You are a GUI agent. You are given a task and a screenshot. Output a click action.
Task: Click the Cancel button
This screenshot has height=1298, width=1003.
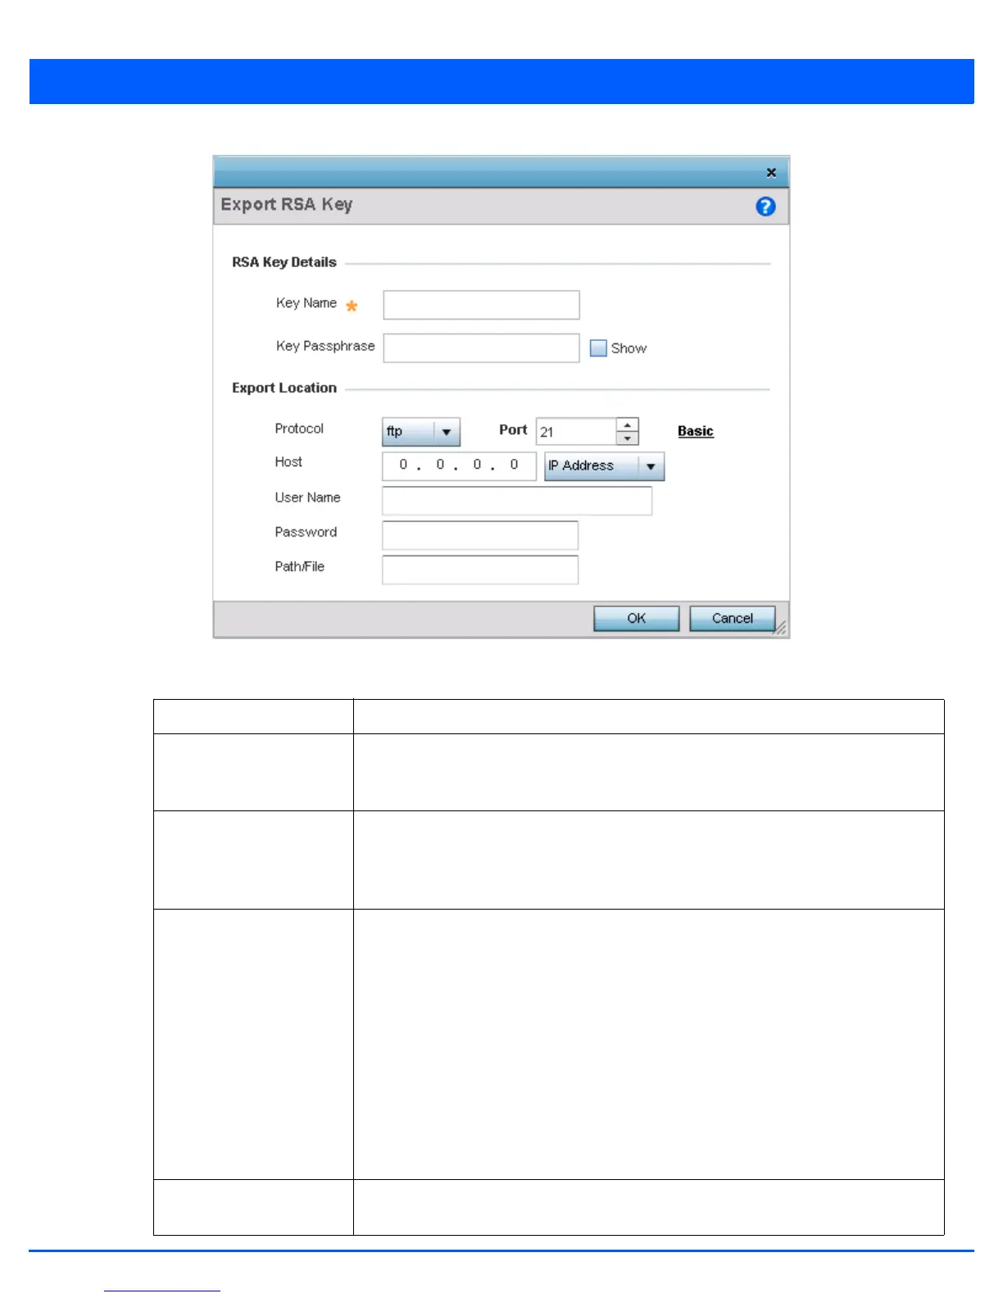point(733,619)
